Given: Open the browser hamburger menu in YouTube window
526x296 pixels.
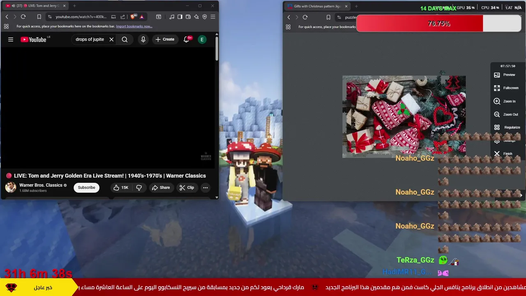Looking at the screenshot, I should (x=213, y=17).
